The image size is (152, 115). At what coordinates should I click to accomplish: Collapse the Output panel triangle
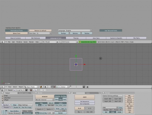(x=2, y=93)
